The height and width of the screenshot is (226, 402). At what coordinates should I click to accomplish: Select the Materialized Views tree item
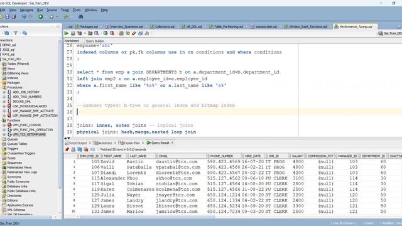click(19, 168)
